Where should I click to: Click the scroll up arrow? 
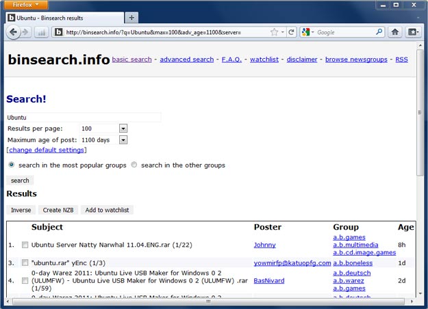point(420,46)
